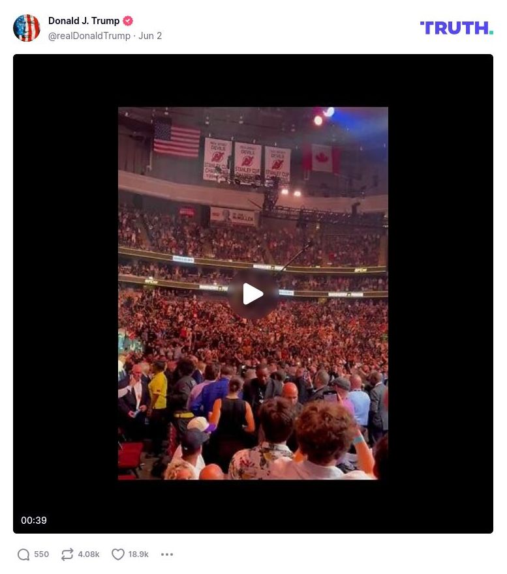Like the post with heart icon
The height and width of the screenshot is (574, 507).
click(x=117, y=554)
